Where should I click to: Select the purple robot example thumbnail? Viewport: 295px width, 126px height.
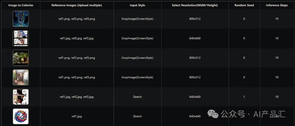coord(21,19)
